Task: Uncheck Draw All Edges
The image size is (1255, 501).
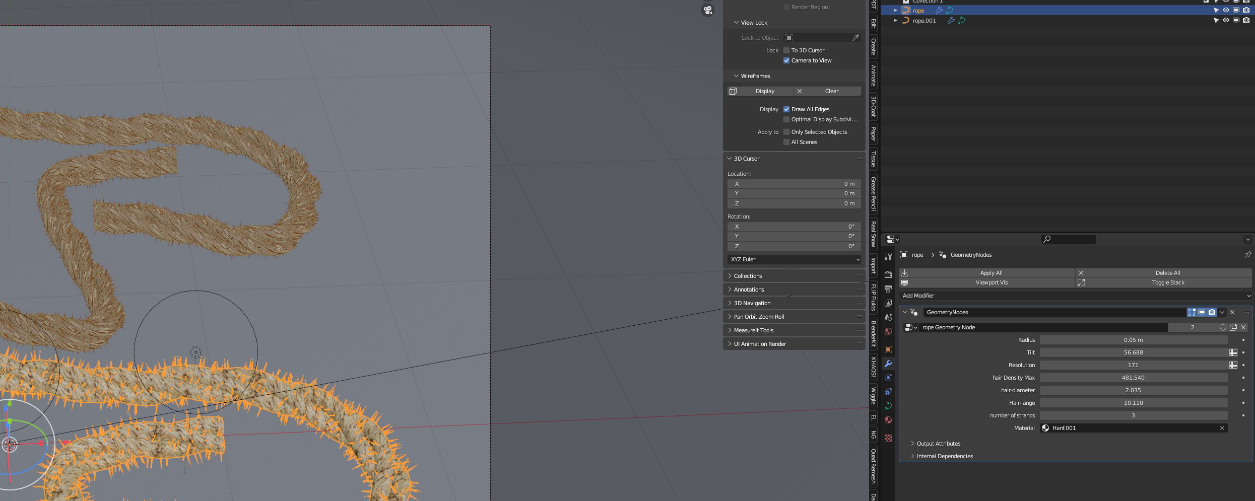Action: click(x=786, y=109)
